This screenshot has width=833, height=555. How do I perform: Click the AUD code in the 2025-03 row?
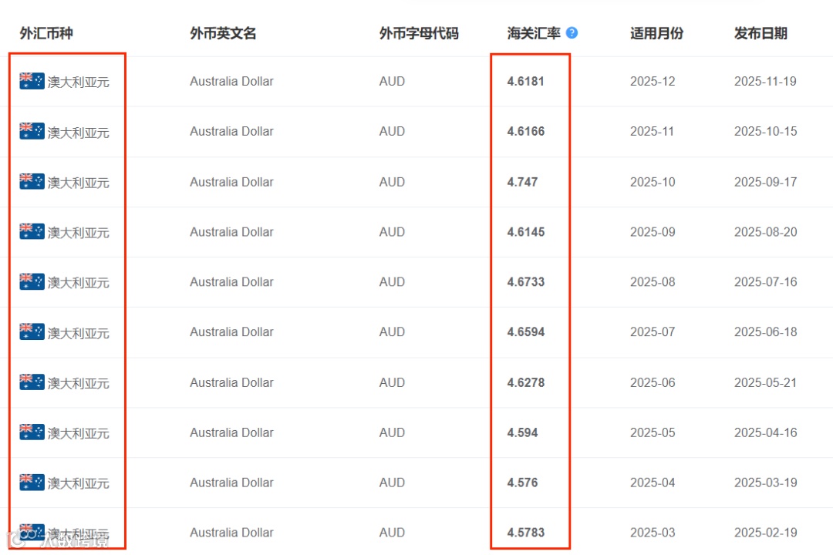point(392,532)
